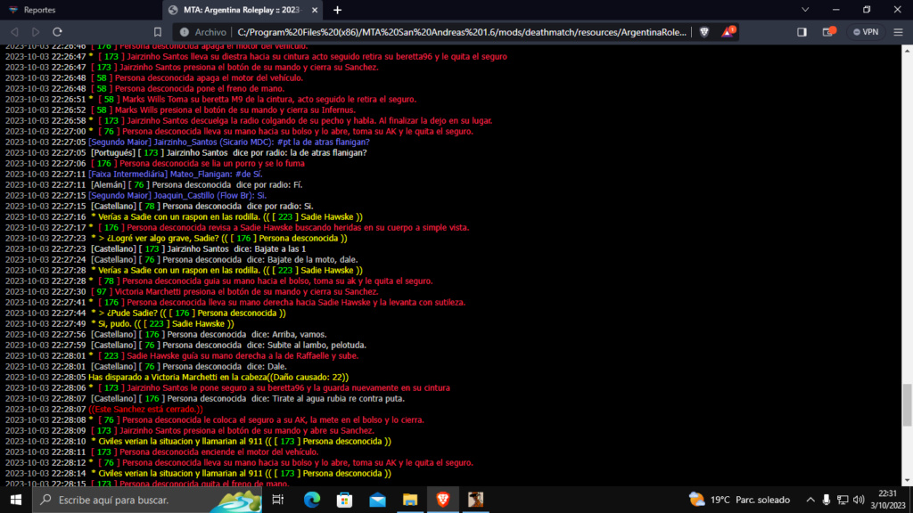Open microphone tray icon
The width and height of the screenshot is (913, 513).
point(827,500)
